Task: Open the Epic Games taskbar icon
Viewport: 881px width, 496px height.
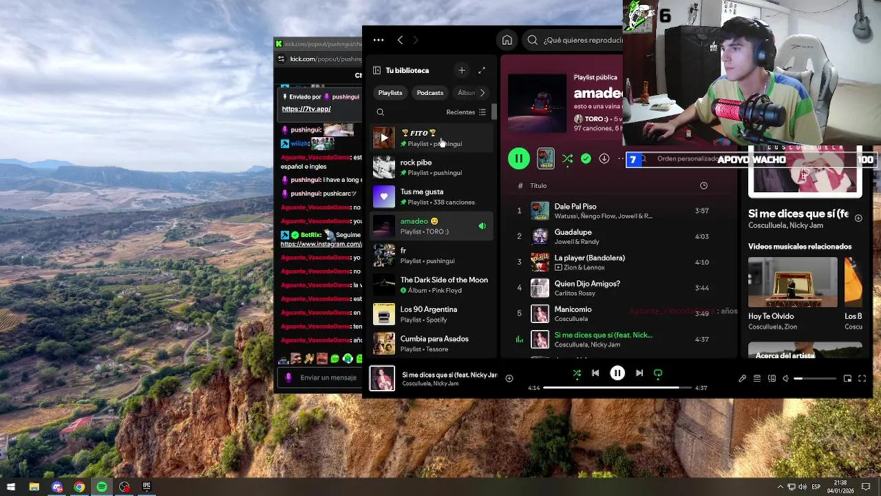Action: [147, 487]
